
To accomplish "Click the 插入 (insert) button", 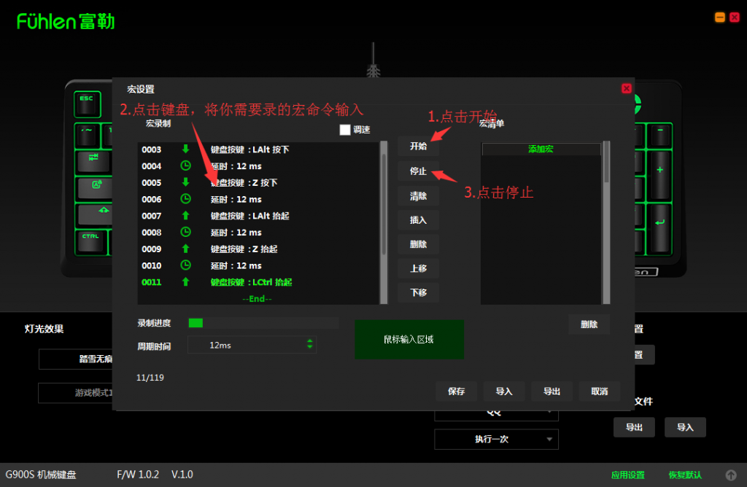I will click(x=418, y=220).
